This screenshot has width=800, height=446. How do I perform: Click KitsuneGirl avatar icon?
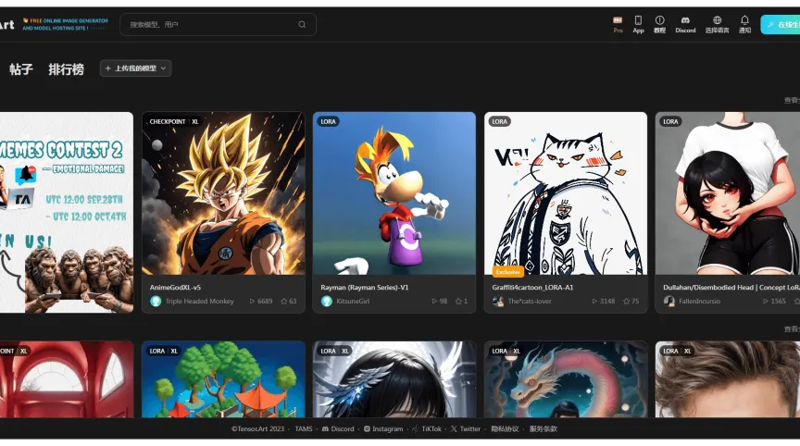pyautogui.click(x=327, y=302)
